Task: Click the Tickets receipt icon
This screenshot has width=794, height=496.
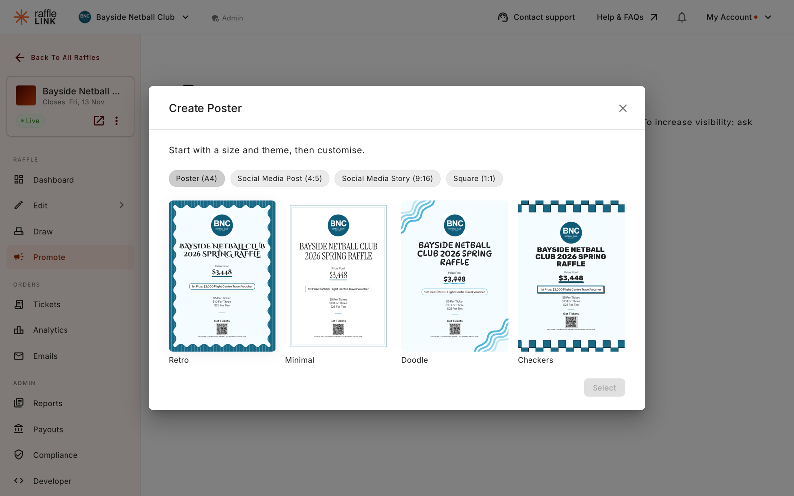Action: [x=19, y=304]
